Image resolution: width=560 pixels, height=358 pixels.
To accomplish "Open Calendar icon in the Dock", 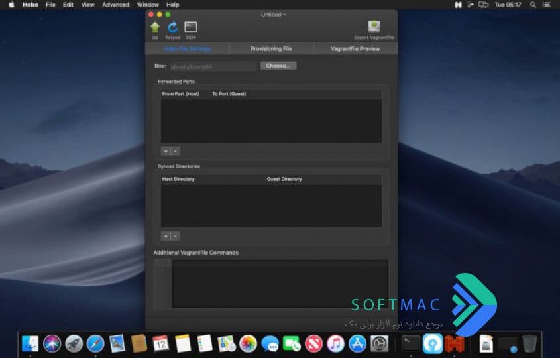I will pyautogui.click(x=161, y=344).
